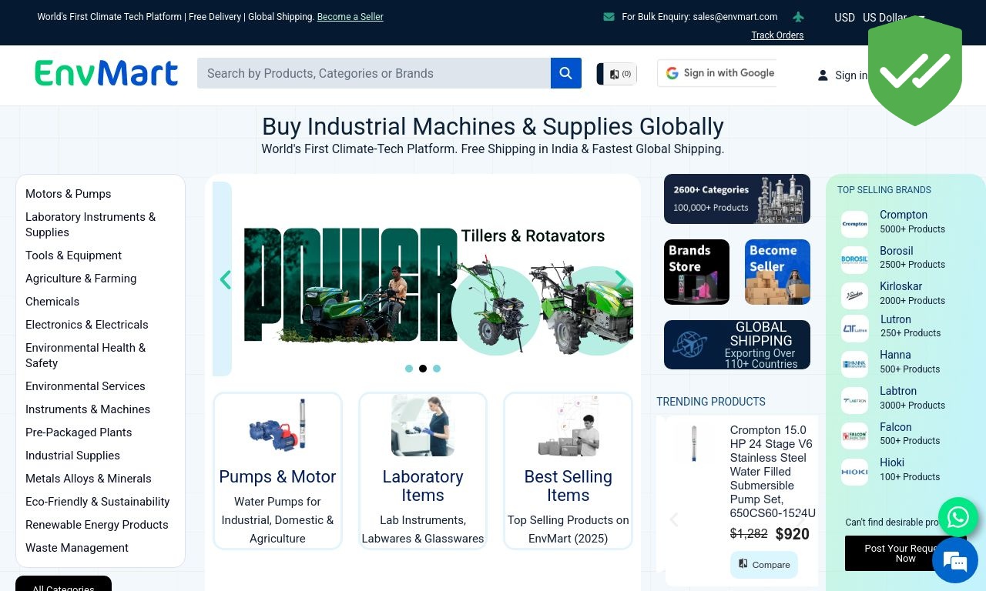Open Electronics & Electricals category
The image size is (986, 591).
tap(87, 325)
